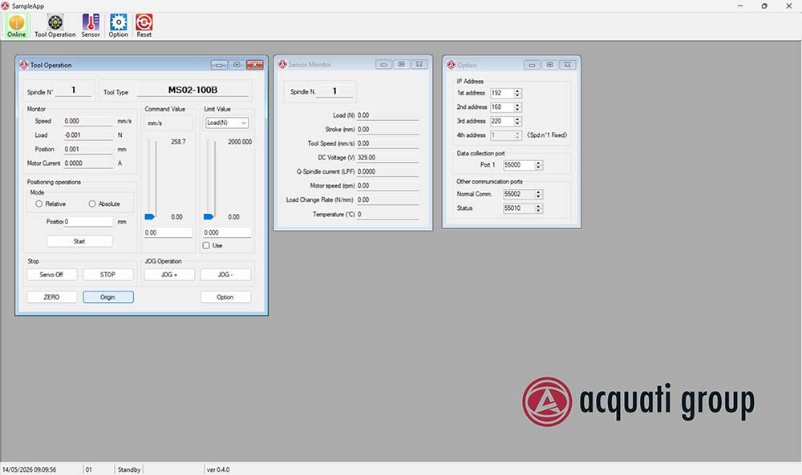
Task: Click the Standby status bar entry
Action: pos(129,469)
